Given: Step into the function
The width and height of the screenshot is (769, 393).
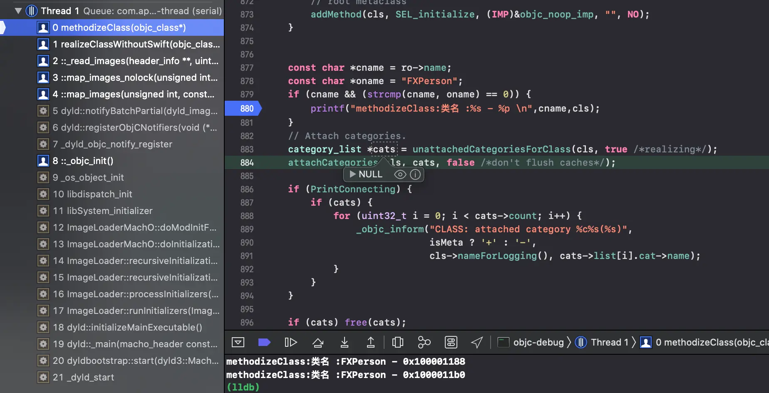Looking at the screenshot, I should tap(345, 342).
